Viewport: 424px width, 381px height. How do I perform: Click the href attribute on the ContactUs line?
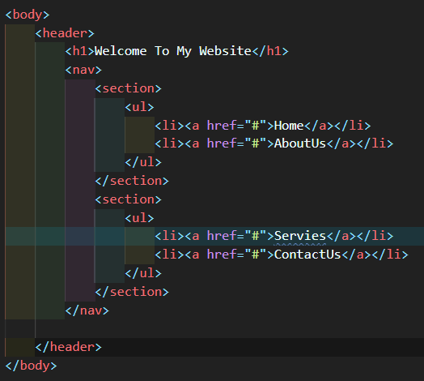(222, 255)
